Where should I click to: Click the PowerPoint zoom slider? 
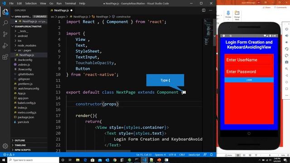click(270, 155)
